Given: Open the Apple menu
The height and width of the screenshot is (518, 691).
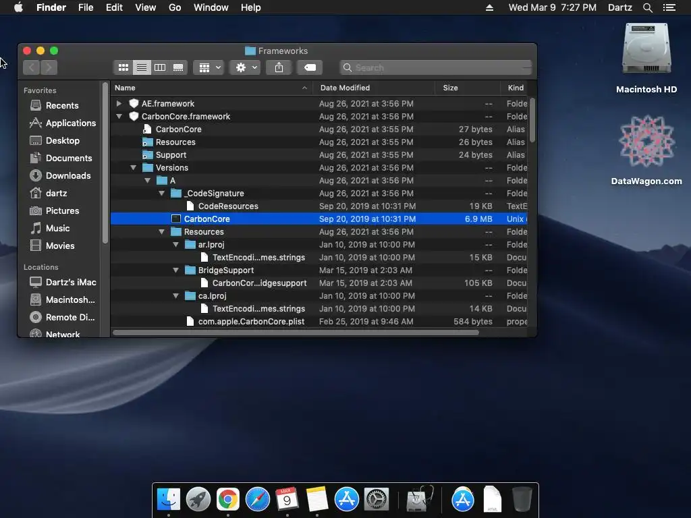Looking at the screenshot, I should pos(18,7).
